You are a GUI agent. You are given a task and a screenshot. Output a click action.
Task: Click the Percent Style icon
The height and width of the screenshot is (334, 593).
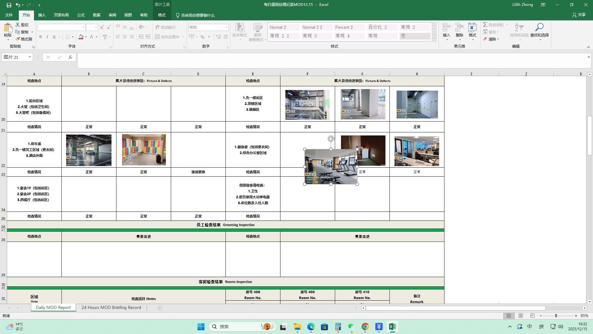tap(202, 37)
